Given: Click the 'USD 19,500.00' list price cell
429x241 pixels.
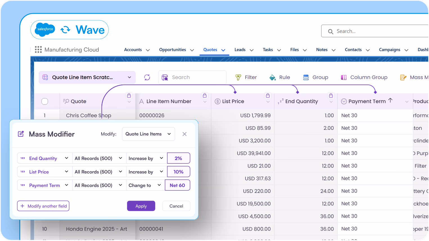Looking at the screenshot, I should (254, 204).
